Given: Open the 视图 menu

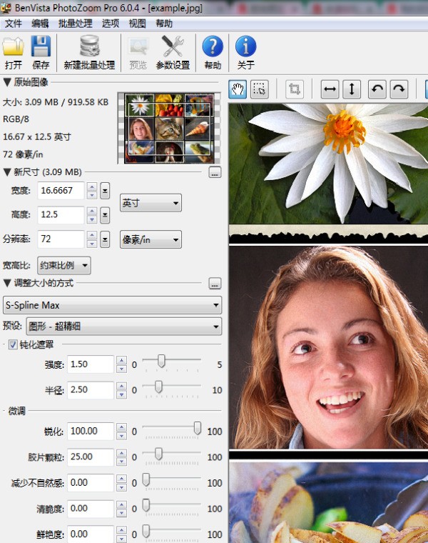Looking at the screenshot, I should 137,24.
